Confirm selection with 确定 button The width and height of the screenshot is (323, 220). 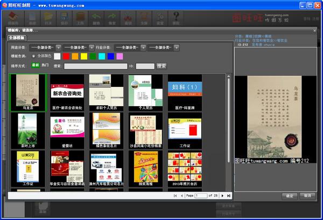pos(290,195)
